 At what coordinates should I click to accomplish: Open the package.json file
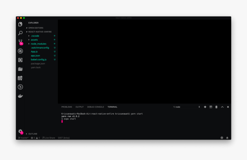(x=38, y=63)
